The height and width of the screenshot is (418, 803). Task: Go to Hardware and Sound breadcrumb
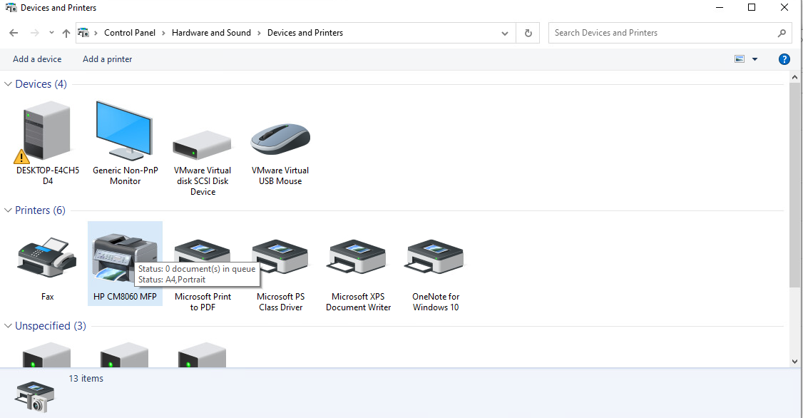(x=211, y=33)
